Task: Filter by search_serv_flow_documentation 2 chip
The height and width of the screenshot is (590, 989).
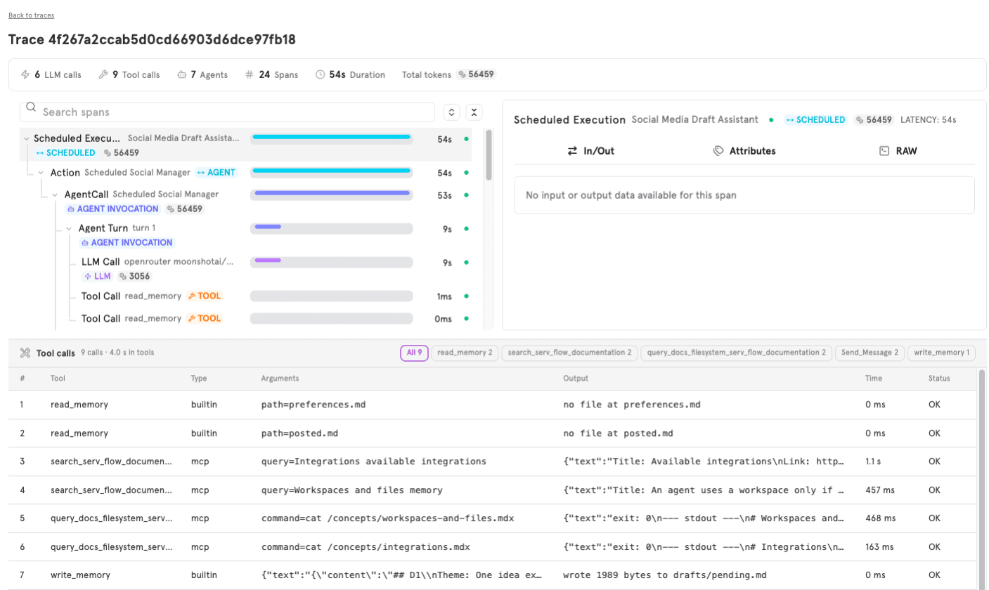Action: tap(569, 353)
